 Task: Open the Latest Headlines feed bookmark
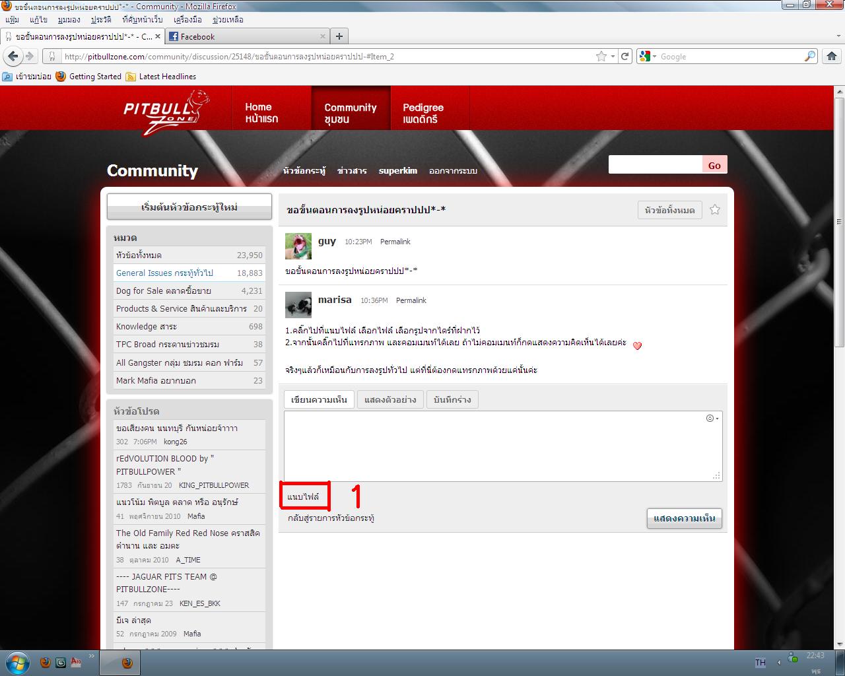(160, 77)
